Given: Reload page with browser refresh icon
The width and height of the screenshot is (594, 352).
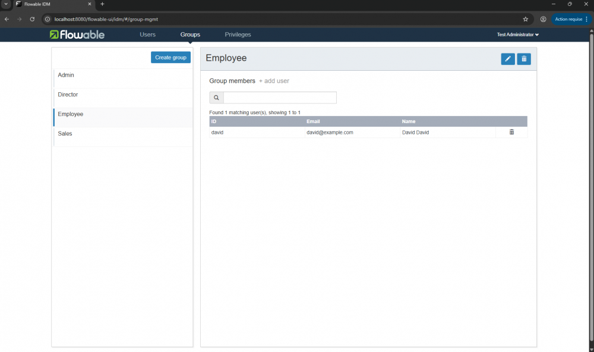Looking at the screenshot, I should (x=32, y=19).
